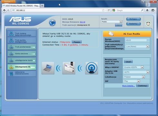Click the Pauza button next to Internet status
158x116 pixels.
pyautogui.click(x=77, y=42)
